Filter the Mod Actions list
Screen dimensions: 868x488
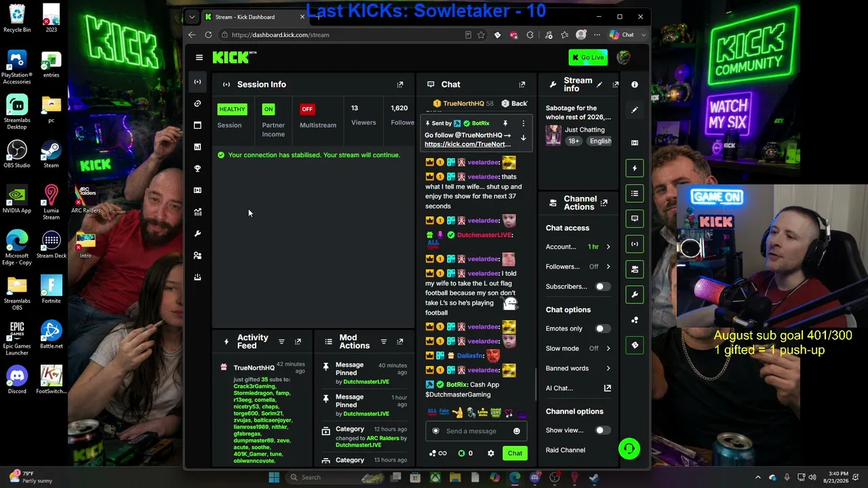coord(384,342)
